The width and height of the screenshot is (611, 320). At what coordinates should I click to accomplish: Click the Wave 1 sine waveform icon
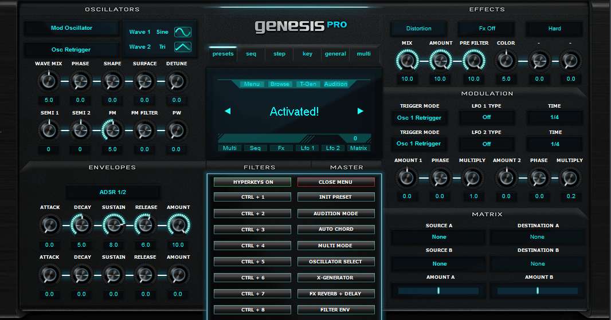click(183, 32)
